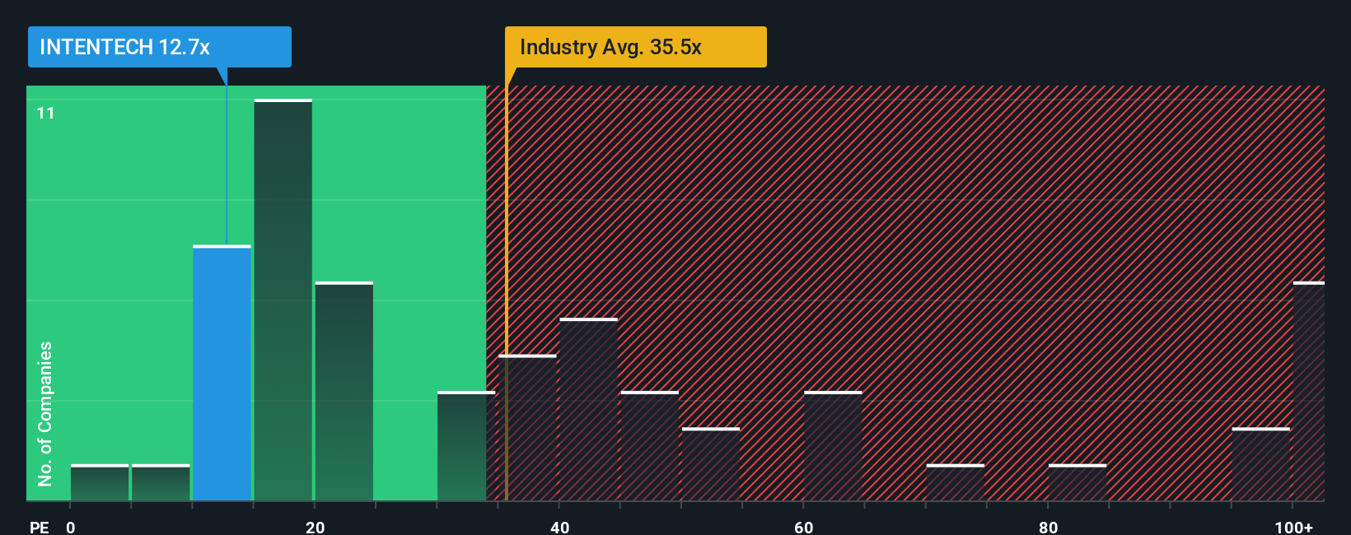Select the first bar at PE 0
The height and width of the screenshot is (535, 1351).
[99, 482]
